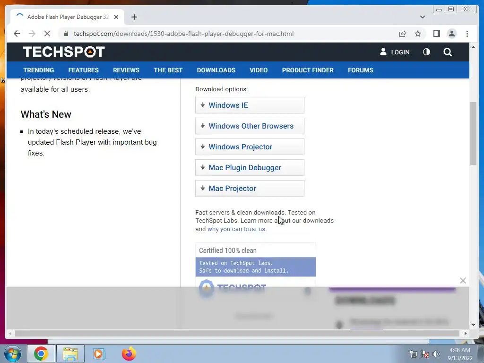484x363 pixels.
Task: Launch Firefox from the taskbar
Action: pyautogui.click(x=129, y=354)
